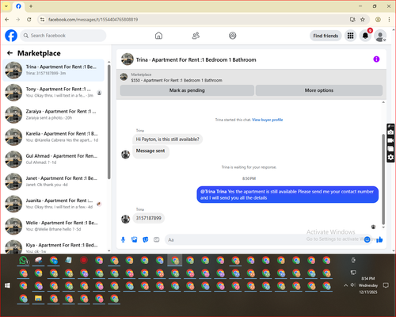Click the chat list scrollbar
The height and width of the screenshot is (317, 396).
pos(109,121)
